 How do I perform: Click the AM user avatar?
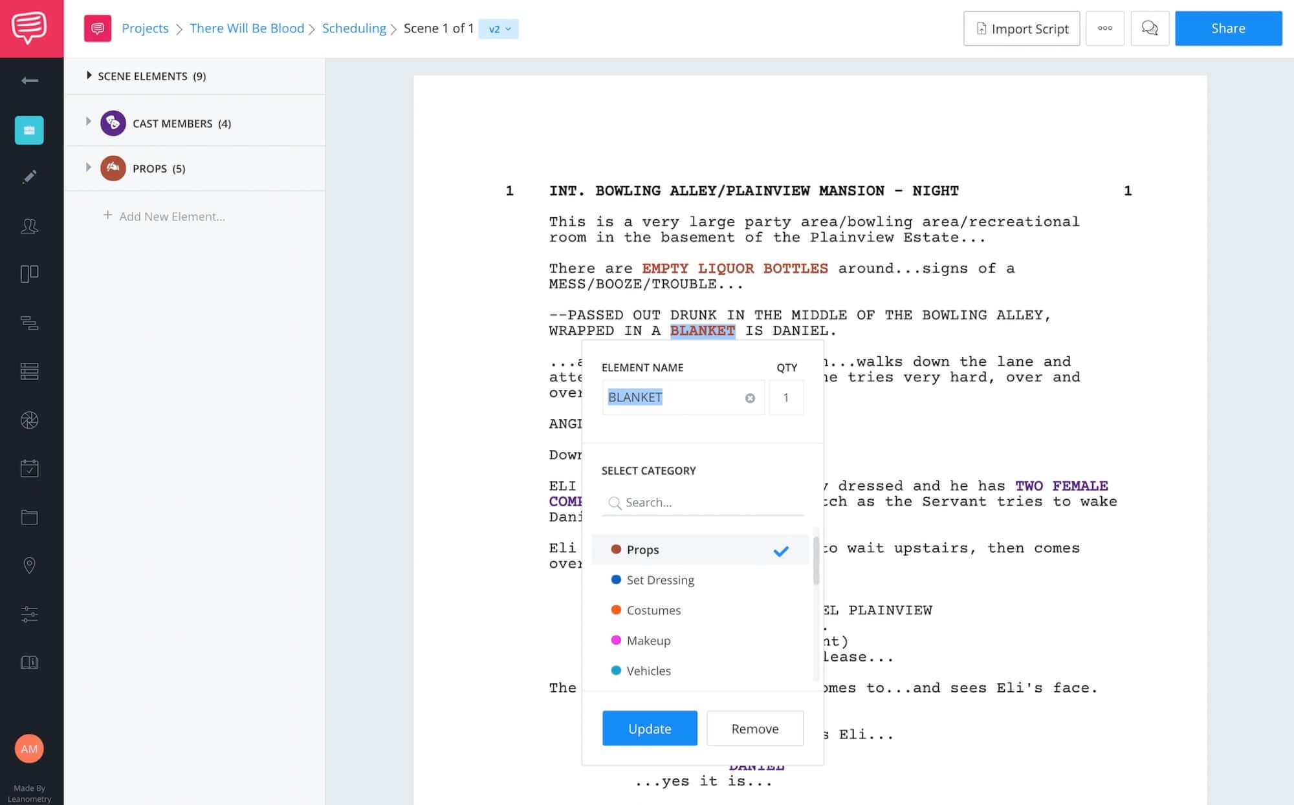coord(29,749)
